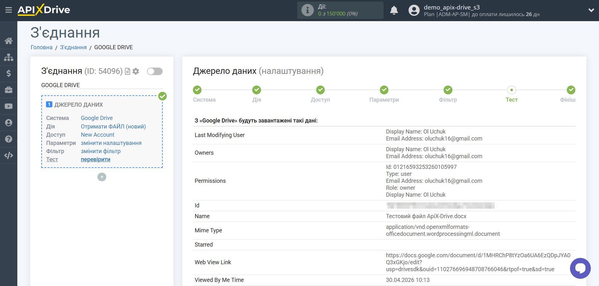599x286 pixels.
Task: Open the home icon in sidebar
Action: 9,41
